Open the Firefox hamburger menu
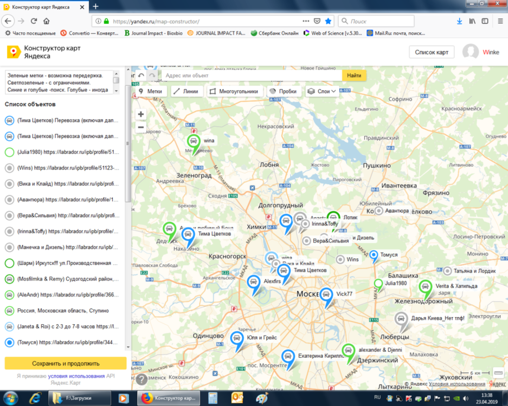This screenshot has width=508, height=406. click(x=499, y=21)
